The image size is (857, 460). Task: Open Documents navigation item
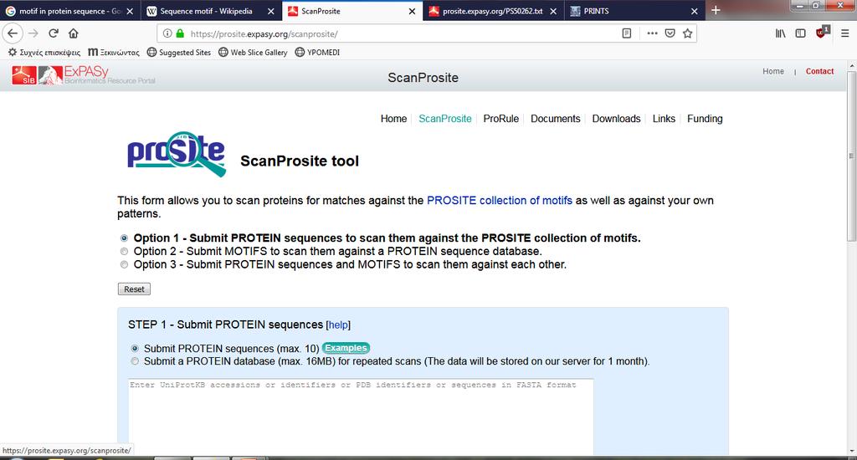point(556,119)
